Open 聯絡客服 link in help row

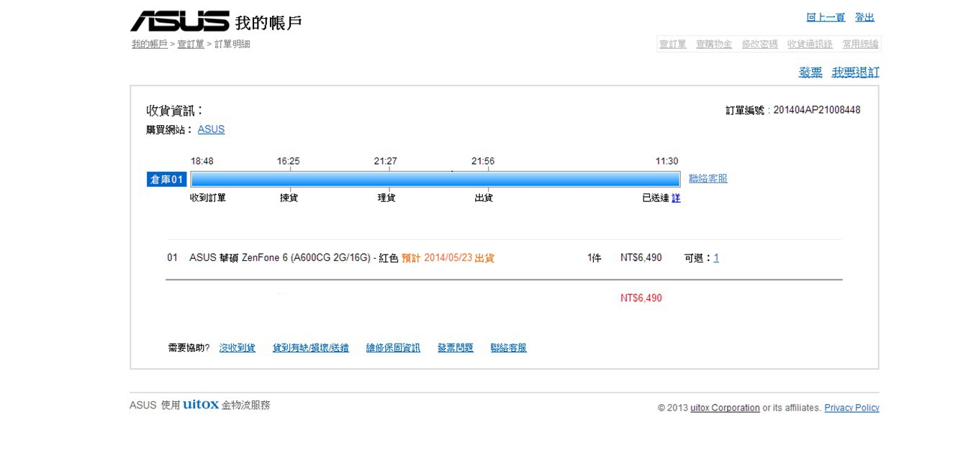pyautogui.click(x=509, y=348)
